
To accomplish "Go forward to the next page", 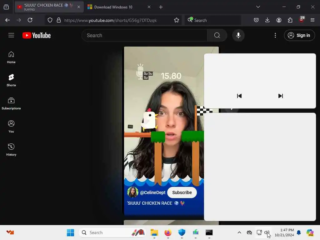I will tap(19, 20).
